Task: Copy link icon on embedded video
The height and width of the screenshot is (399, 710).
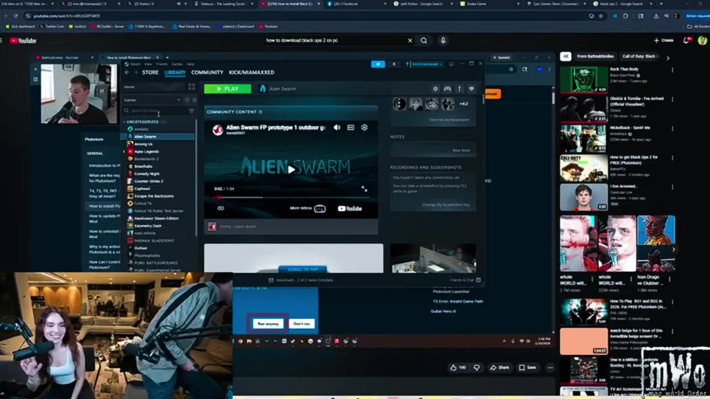Action: point(220,208)
